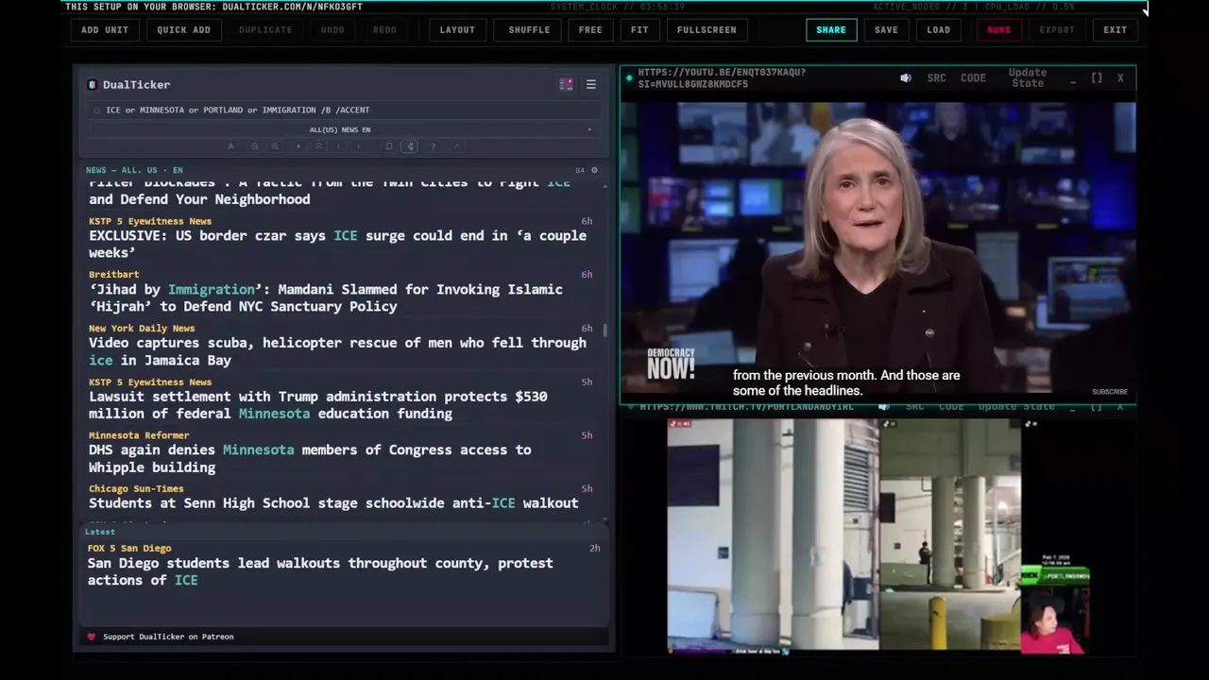The width and height of the screenshot is (1209, 680).
Task: Click SRC on the Twitch unit
Action: [x=914, y=407]
